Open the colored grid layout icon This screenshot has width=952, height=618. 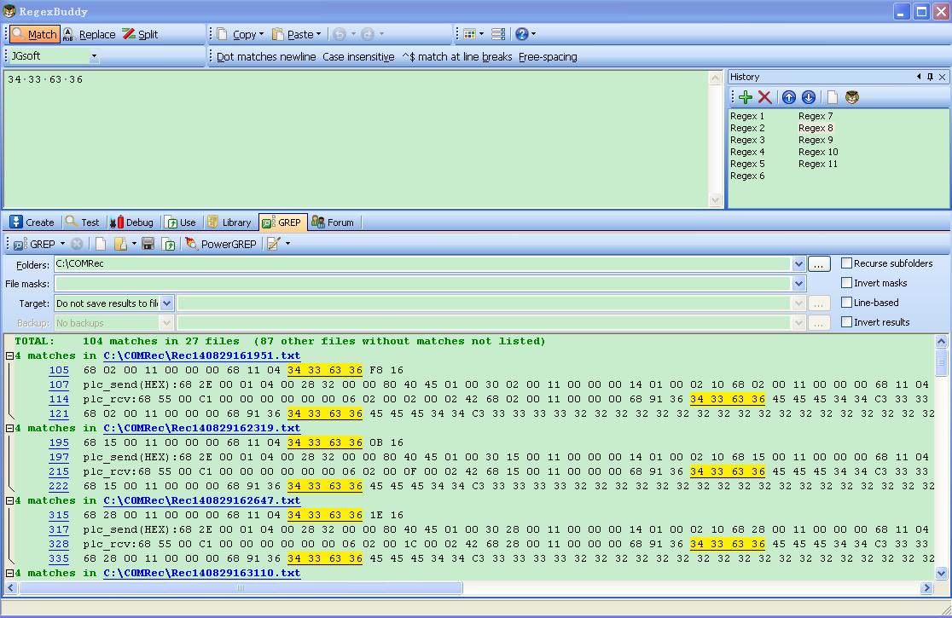pyautogui.click(x=470, y=34)
